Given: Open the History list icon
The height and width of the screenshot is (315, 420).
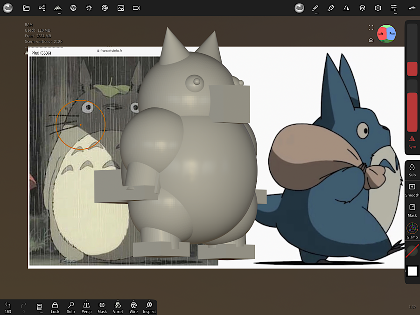Looking at the screenshot, I should (39, 308).
